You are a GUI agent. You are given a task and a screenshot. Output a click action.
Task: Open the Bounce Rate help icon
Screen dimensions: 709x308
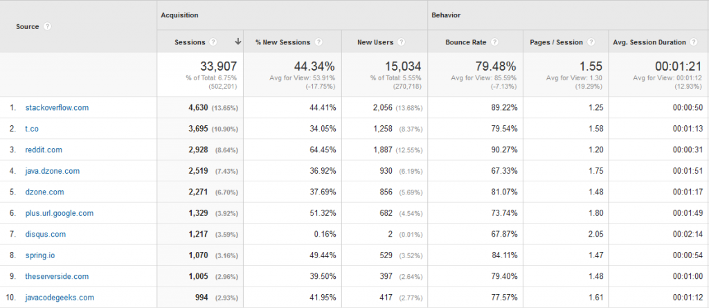(x=494, y=42)
